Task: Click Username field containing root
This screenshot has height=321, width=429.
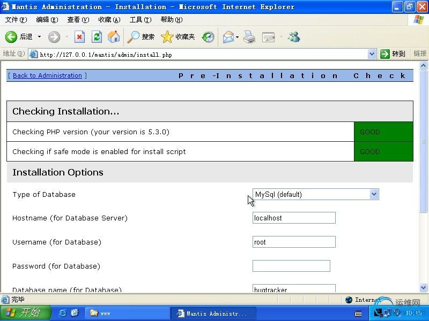Action: (x=294, y=242)
